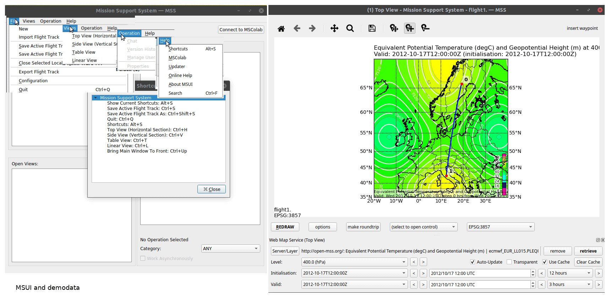Viewport: 610px width, 298px height.
Task: Select the Zoom magnifier tool
Action: [350, 28]
